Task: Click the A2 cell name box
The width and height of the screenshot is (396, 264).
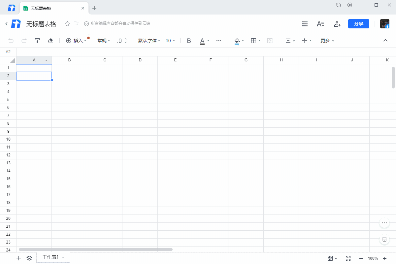Action: (8, 52)
